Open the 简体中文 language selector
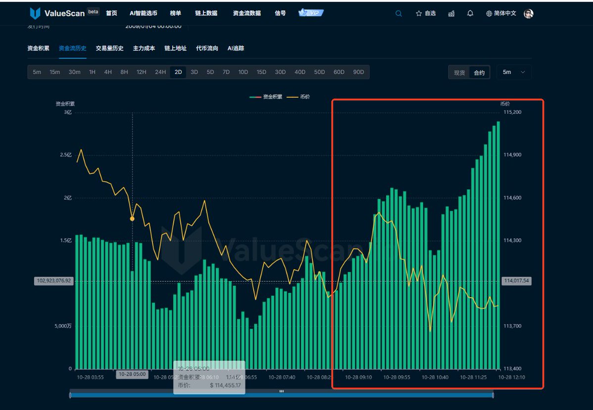 coord(504,13)
